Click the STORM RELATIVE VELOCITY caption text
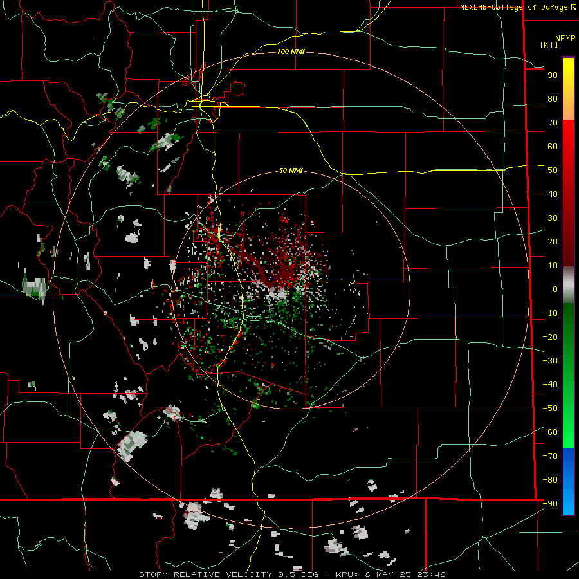Image resolution: width=579 pixels, height=579 pixels. [x=206, y=574]
